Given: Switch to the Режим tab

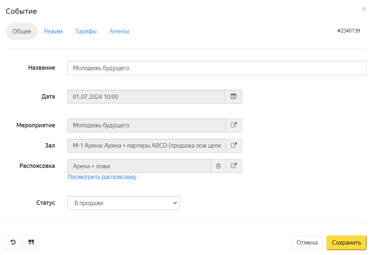Looking at the screenshot, I should coord(53,31).
